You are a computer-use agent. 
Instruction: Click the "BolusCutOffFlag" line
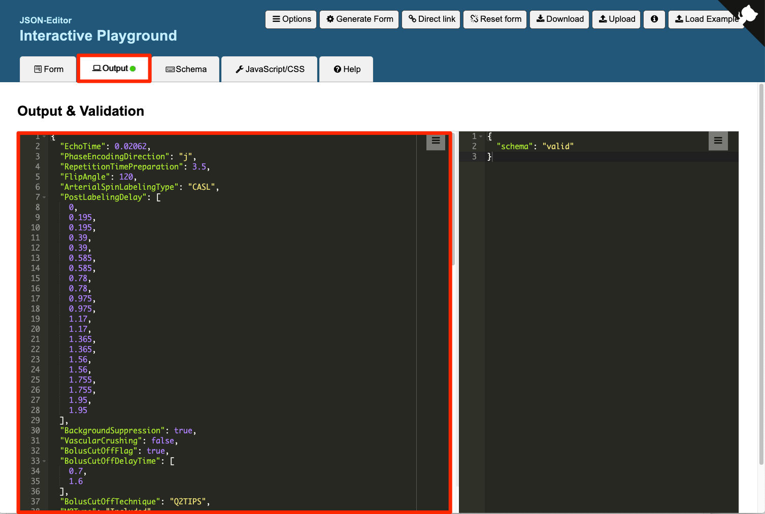point(114,451)
